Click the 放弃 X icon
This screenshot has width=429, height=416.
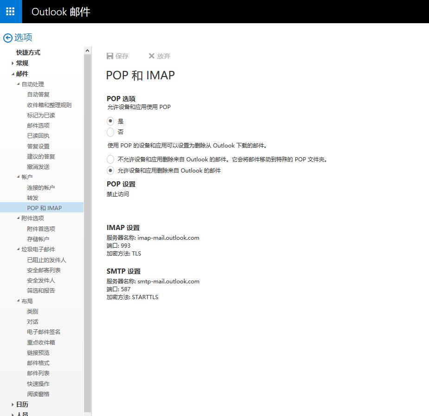point(152,56)
